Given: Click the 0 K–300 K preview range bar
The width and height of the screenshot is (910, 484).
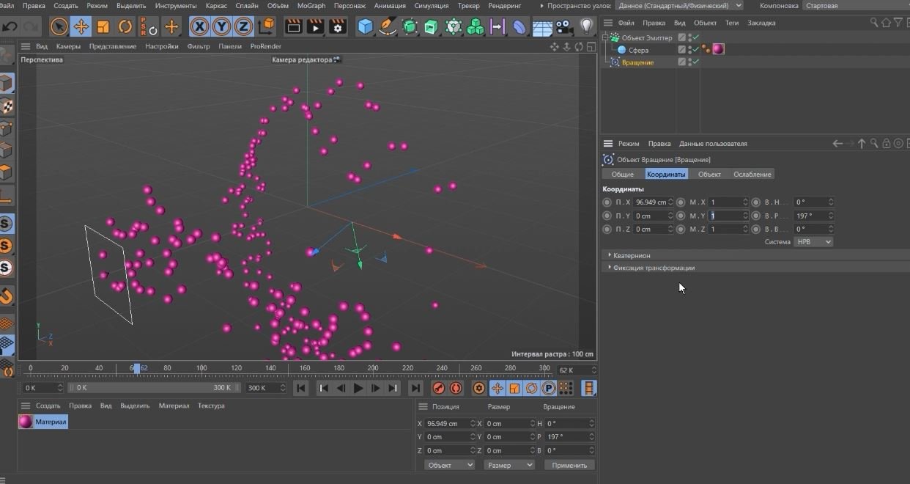Looking at the screenshot, I should pyautogui.click(x=155, y=387).
